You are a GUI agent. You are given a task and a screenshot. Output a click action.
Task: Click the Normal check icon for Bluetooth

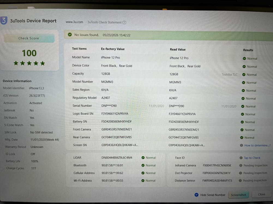click(x=143, y=165)
